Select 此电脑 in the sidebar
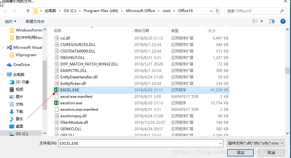291x158 pixels. pyautogui.click(x=16, y=75)
